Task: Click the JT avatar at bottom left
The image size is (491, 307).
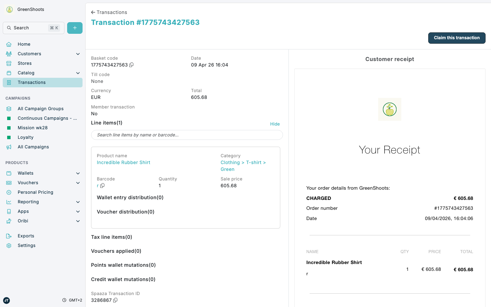Action: [x=6, y=301]
